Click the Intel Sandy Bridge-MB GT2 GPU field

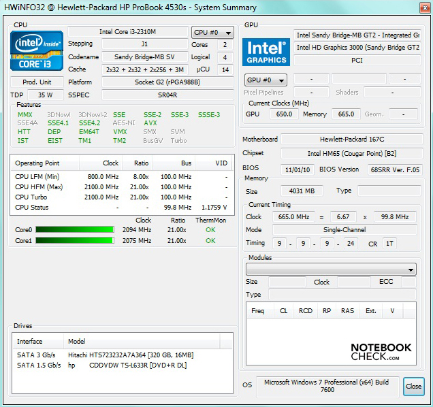pos(357,35)
